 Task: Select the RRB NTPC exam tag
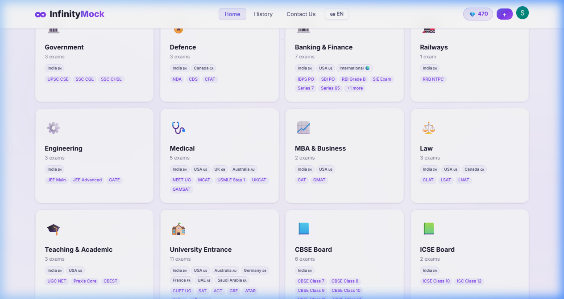[433, 79]
